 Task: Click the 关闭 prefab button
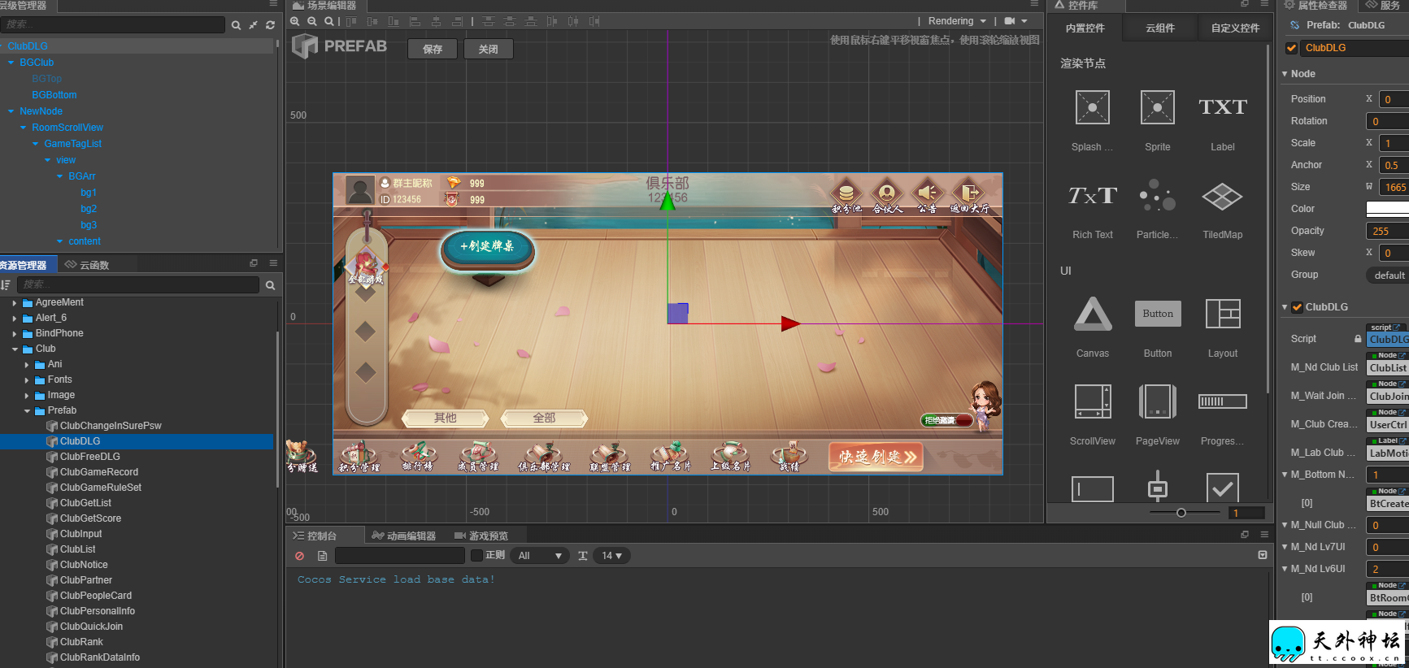[x=489, y=50]
